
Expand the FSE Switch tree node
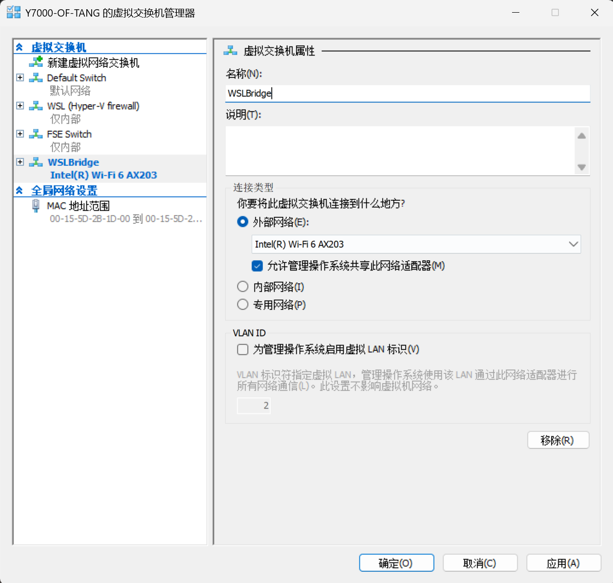pyautogui.click(x=20, y=134)
